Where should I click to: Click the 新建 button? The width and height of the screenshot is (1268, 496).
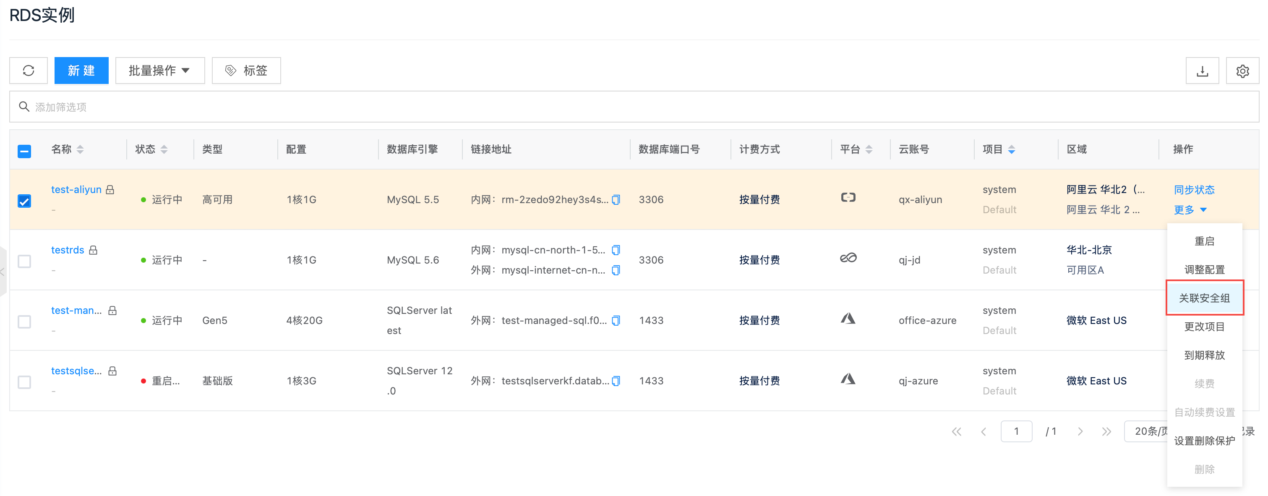pyautogui.click(x=81, y=70)
